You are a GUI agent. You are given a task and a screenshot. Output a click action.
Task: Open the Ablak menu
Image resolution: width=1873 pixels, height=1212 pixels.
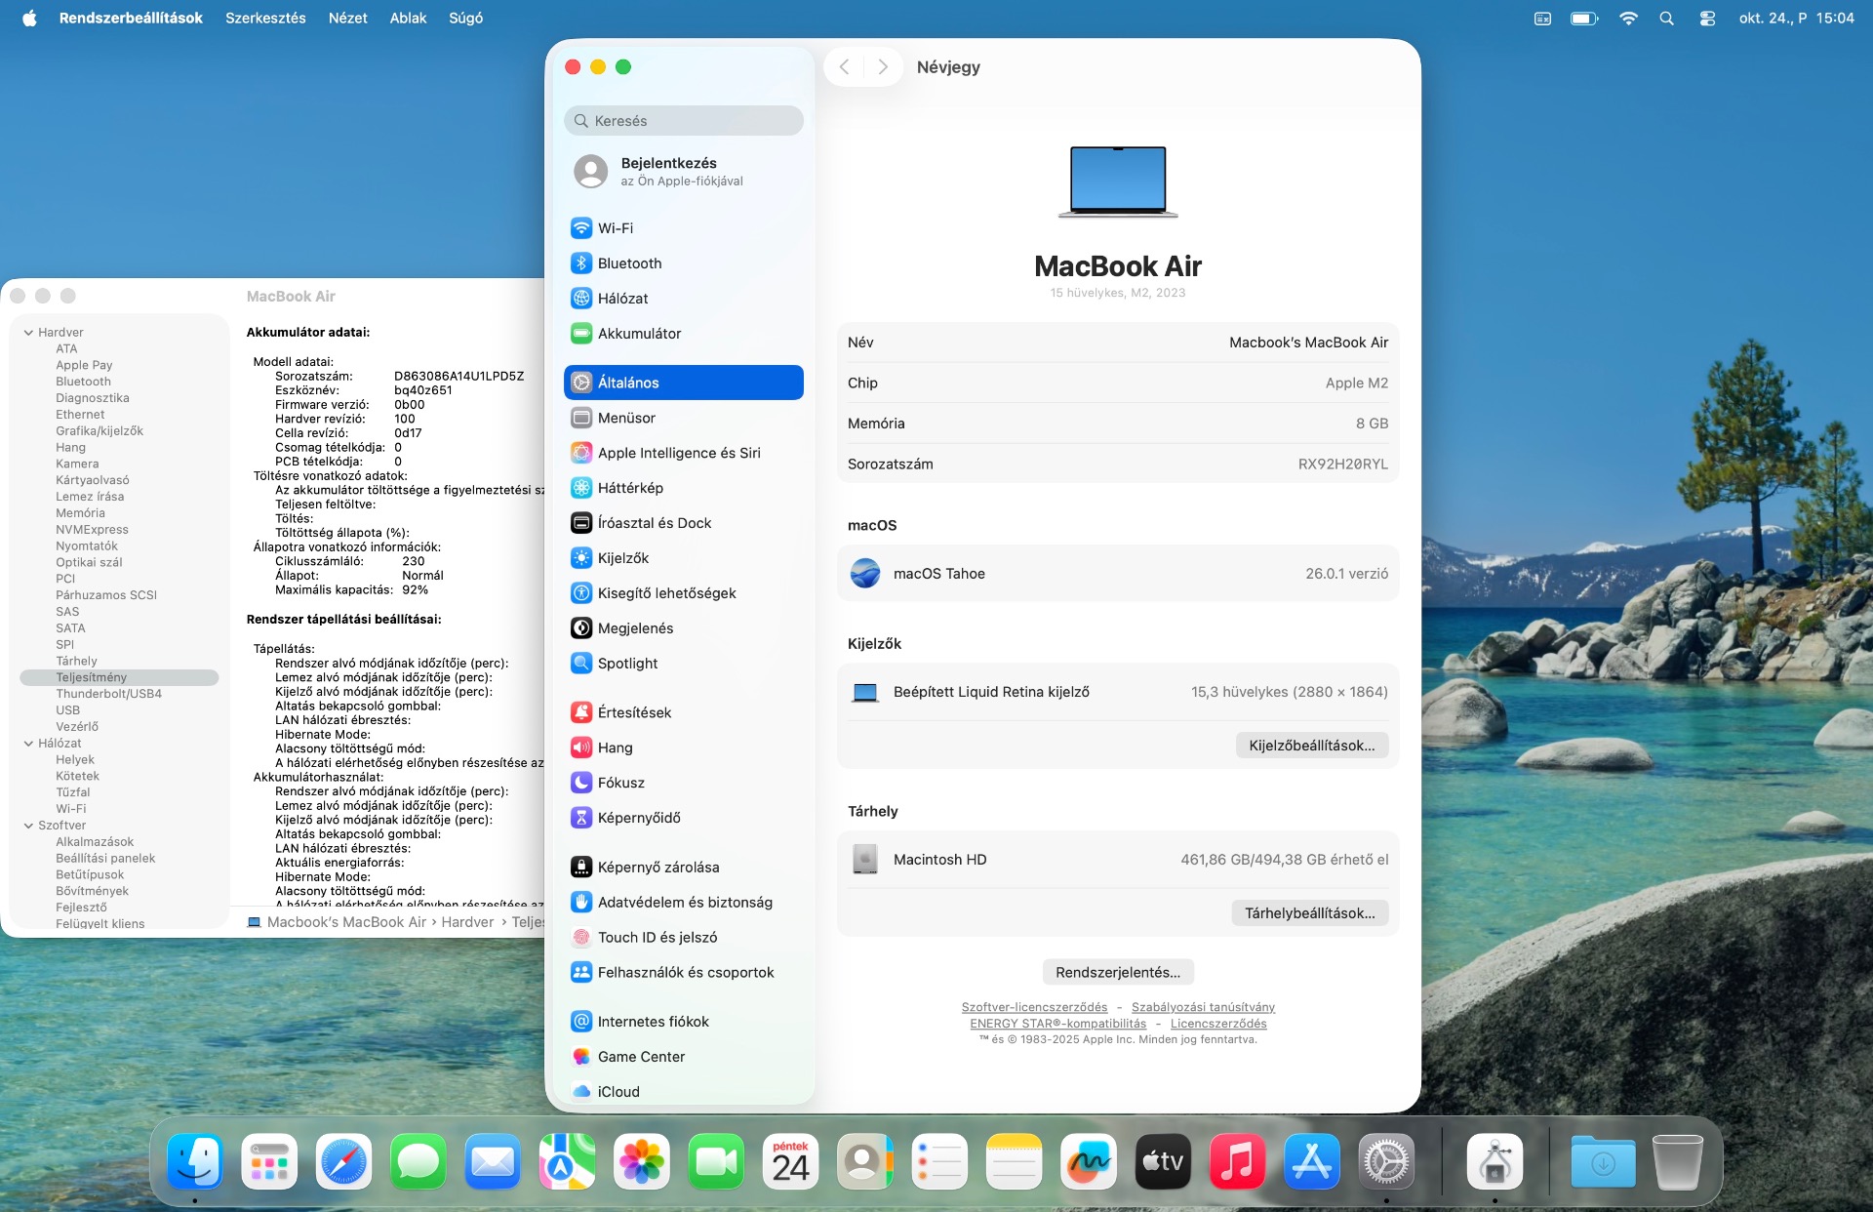[x=408, y=19]
